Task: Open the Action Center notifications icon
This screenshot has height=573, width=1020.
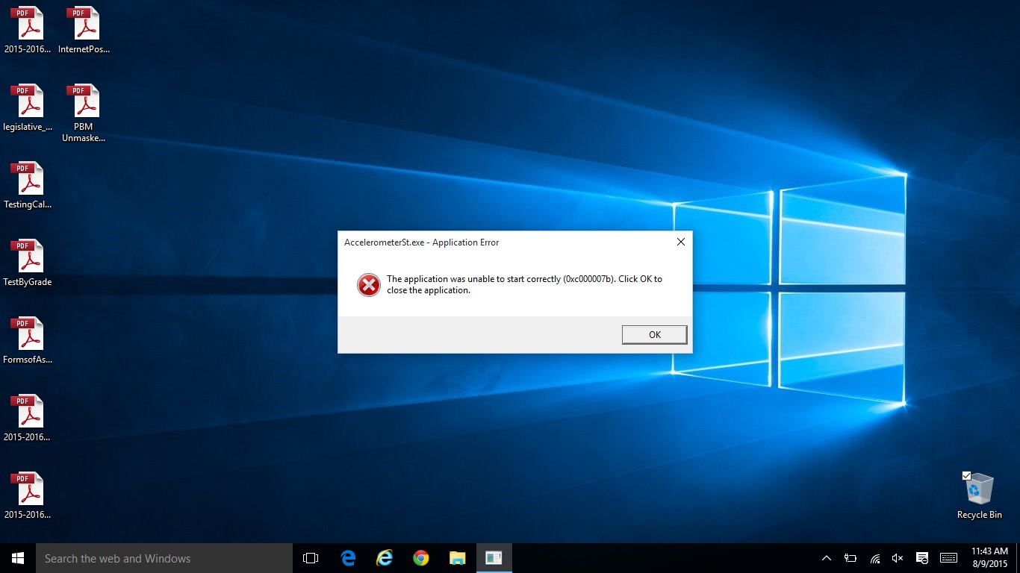Action: pos(922,558)
